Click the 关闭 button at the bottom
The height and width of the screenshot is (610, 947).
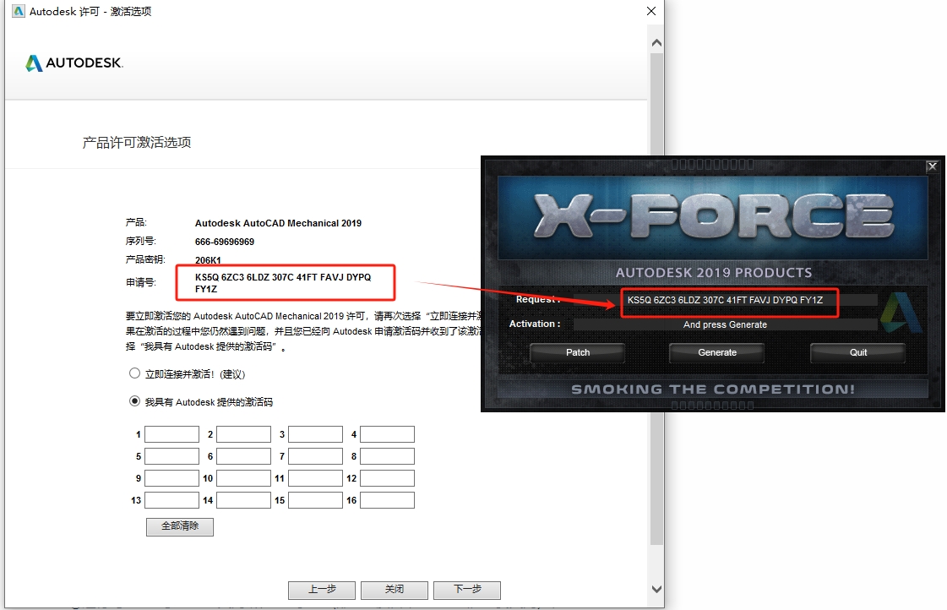(395, 590)
